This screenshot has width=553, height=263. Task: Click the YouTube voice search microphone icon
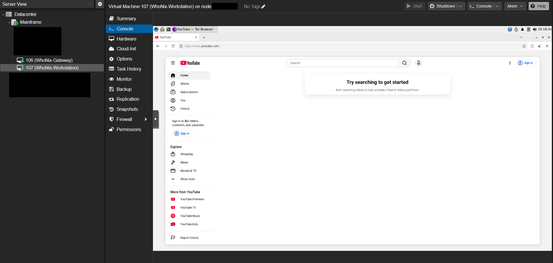click(419, 63)
